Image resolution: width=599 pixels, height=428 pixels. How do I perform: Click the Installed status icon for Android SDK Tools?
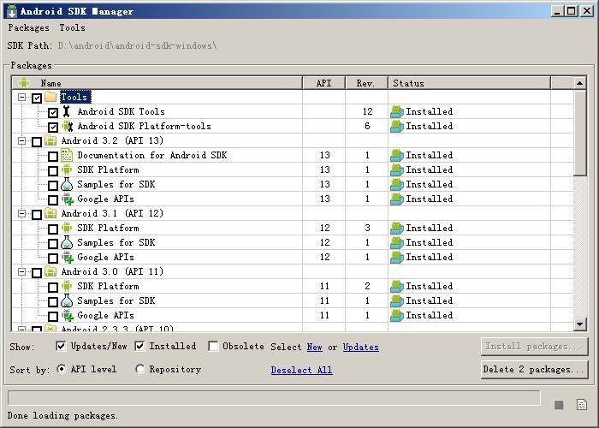click(x=397, y=111)
